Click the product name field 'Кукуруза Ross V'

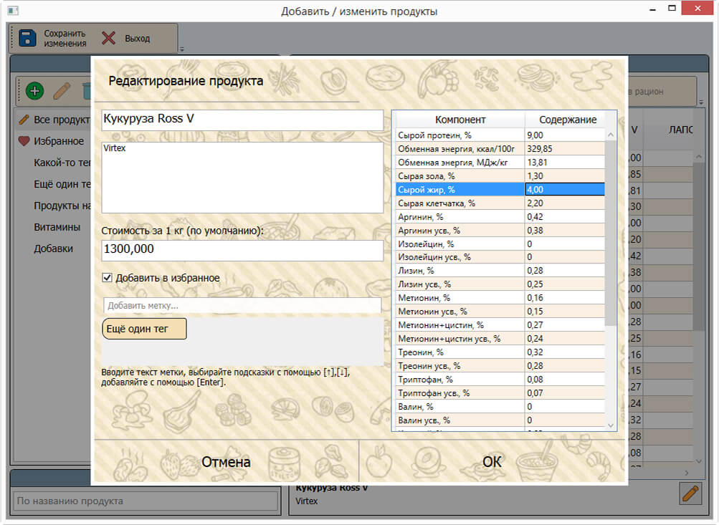[x=242, y=120]
